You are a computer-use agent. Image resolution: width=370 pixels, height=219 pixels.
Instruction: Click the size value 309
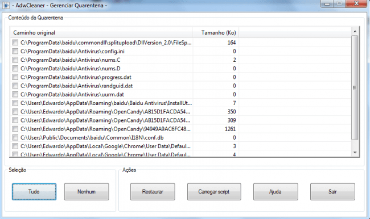(x=232, y=120)
